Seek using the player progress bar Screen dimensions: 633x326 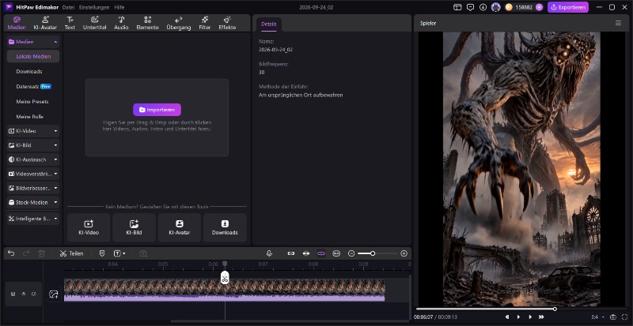click(521, 309)
